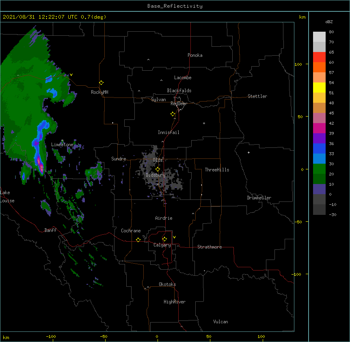Click the Base_Reflectivity title
350x342 pixels.
pyautogui.click(x=175, y=6)
